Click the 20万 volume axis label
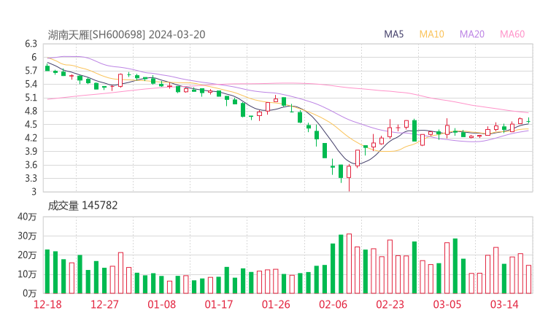 (x=27, y=255)
